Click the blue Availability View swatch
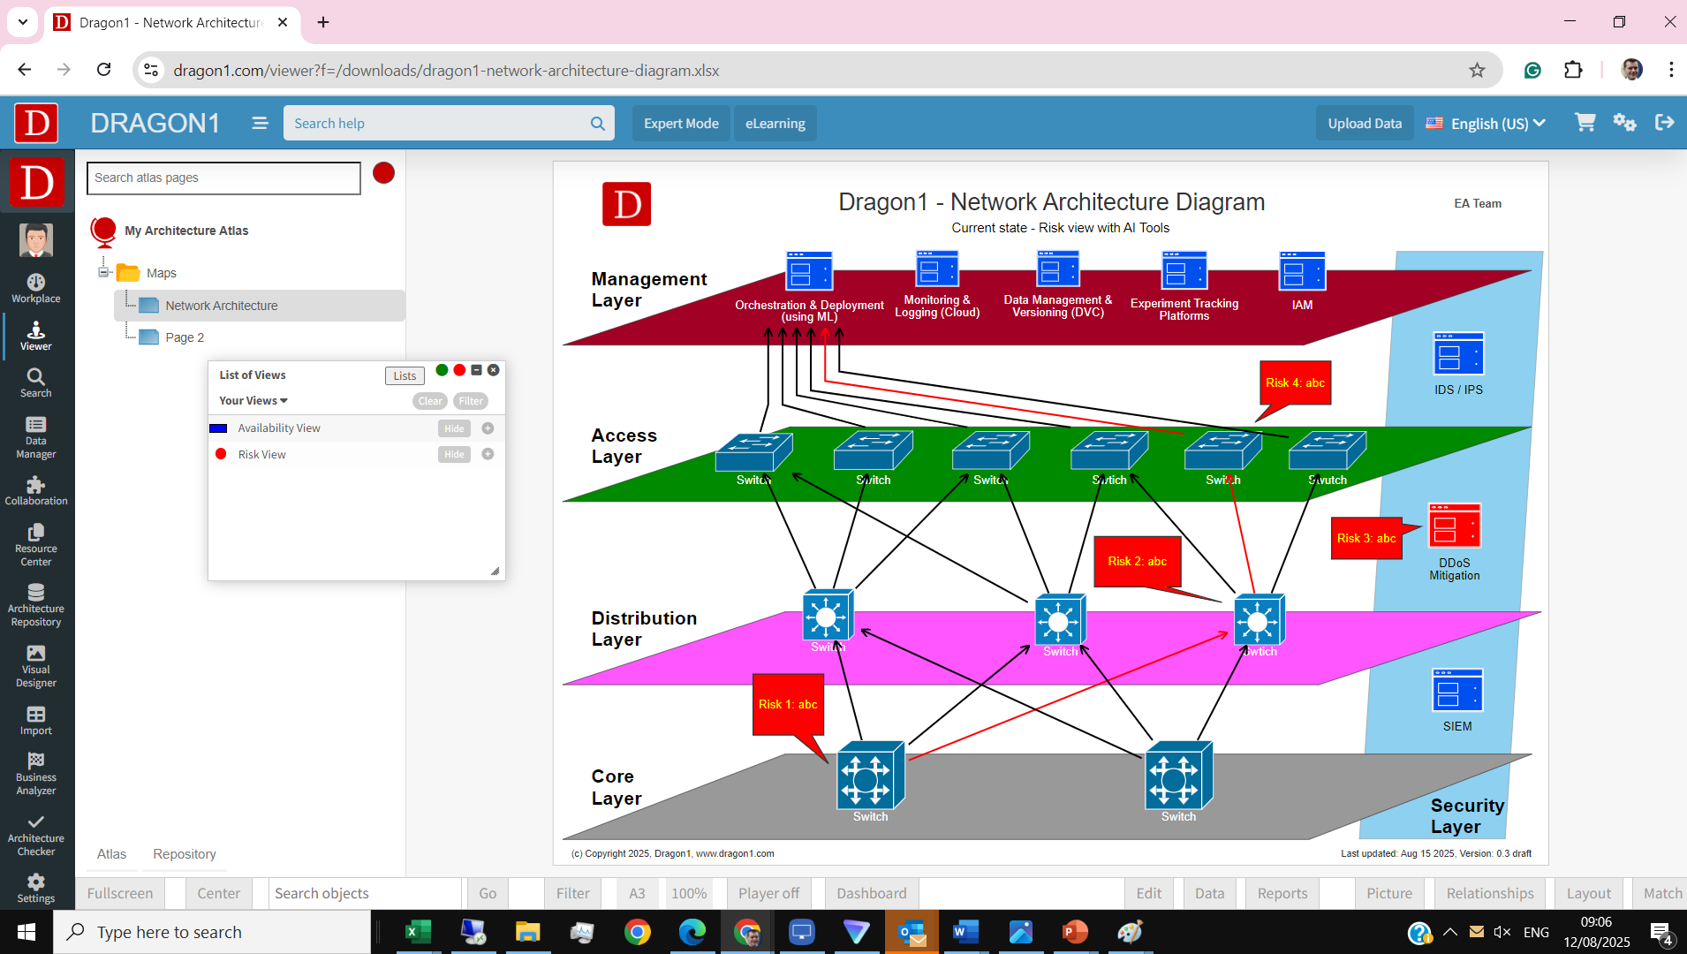 coord(218,428)
